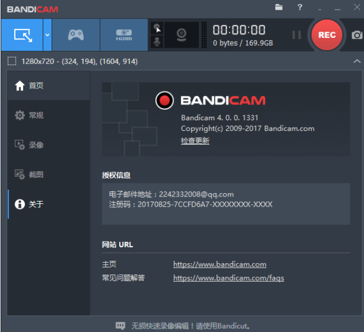Open help via the question mark icon
Screen dimensions: 364x332
tap(300, 8)
